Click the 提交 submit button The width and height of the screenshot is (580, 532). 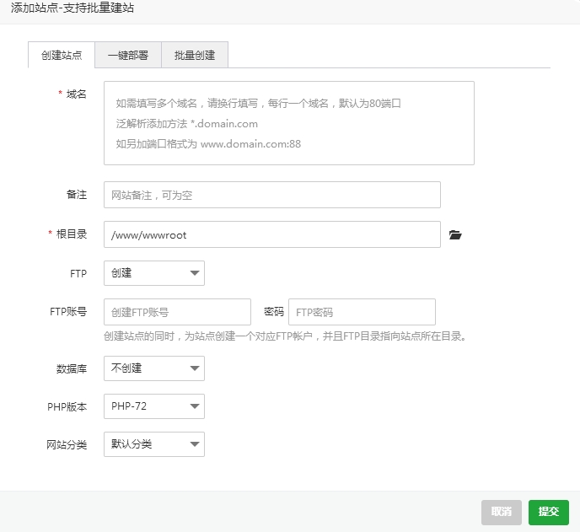click(x=548, y=512)
